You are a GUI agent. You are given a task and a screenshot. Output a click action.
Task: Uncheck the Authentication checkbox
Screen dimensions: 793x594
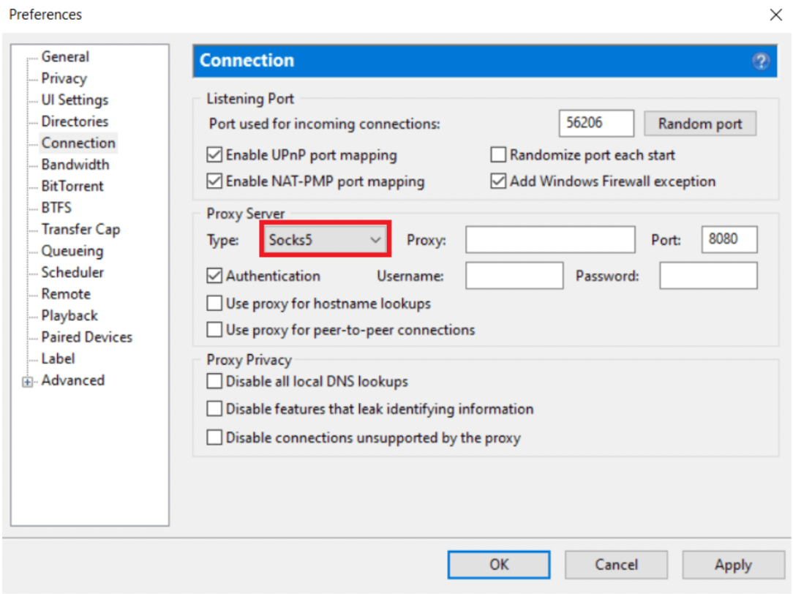[214, 276]
